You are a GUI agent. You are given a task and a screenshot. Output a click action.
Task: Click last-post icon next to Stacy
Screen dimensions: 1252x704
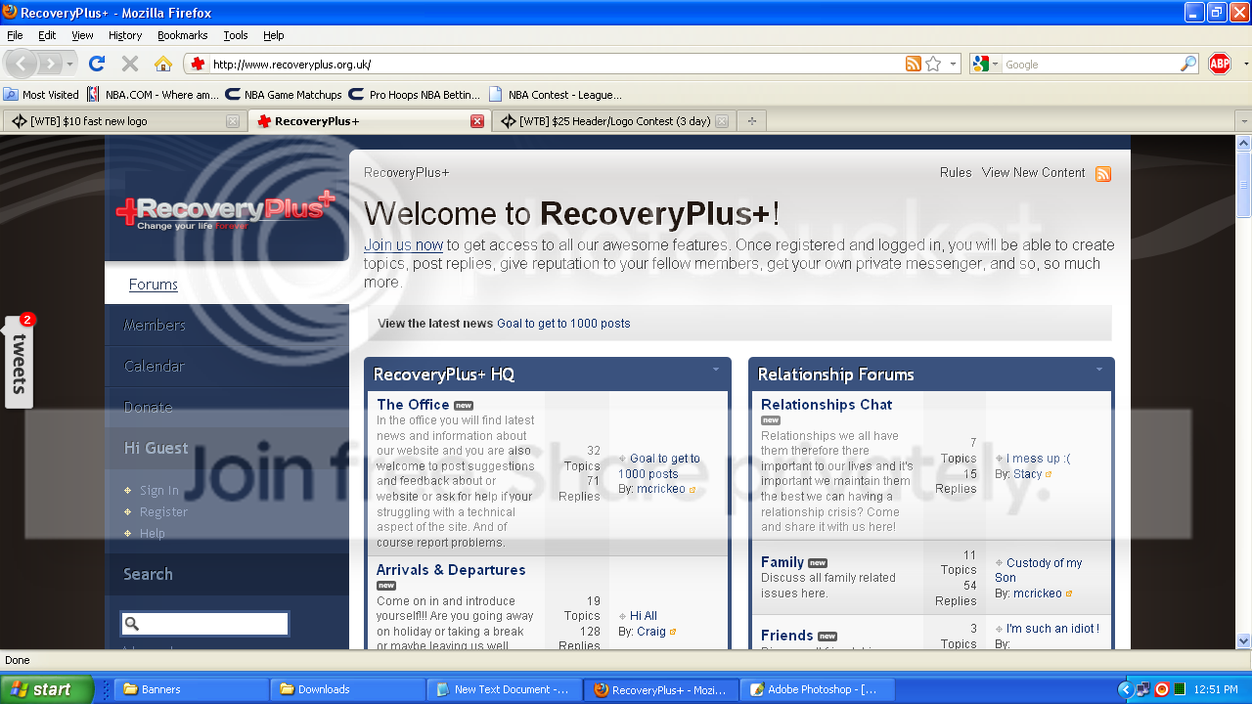click(x=1050, y=474)
